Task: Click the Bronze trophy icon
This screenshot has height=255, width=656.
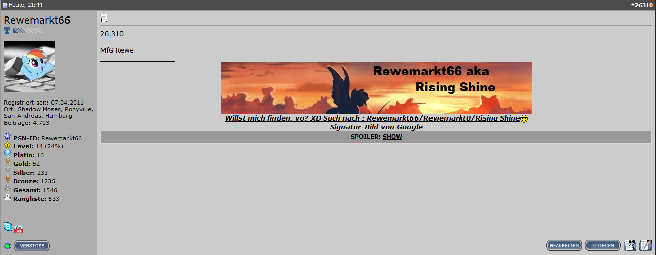Action: coord(7,180)
